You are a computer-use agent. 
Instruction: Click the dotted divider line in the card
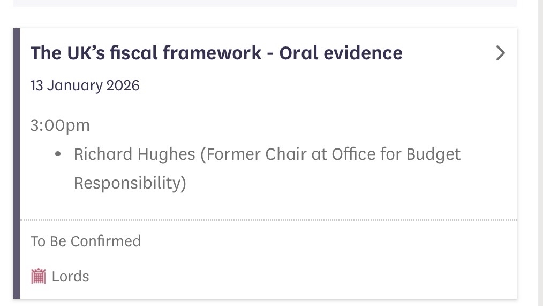[268, 220]
